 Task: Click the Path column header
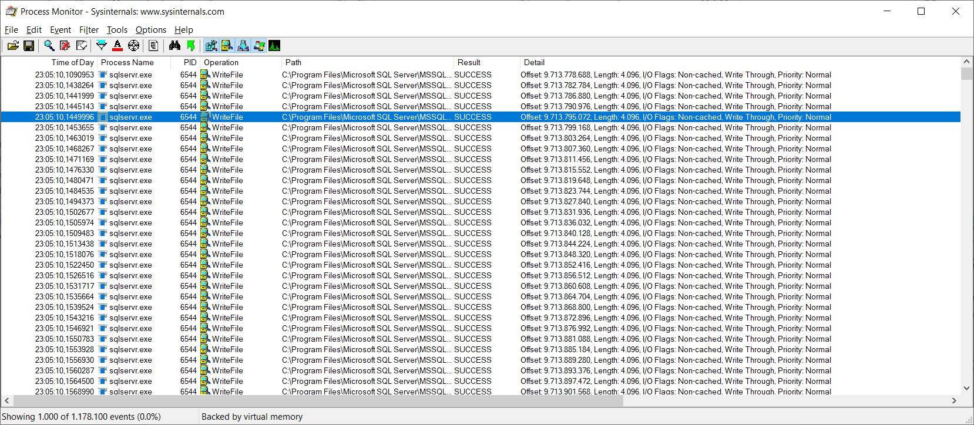(x=368, y=62)
